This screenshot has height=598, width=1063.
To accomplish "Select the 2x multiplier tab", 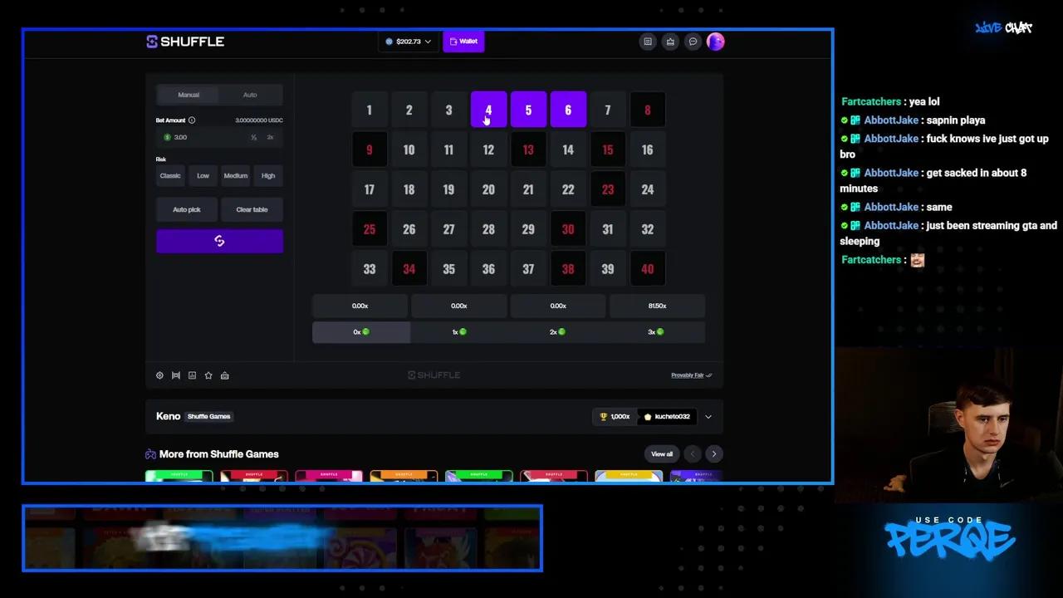I will point(557,331).
